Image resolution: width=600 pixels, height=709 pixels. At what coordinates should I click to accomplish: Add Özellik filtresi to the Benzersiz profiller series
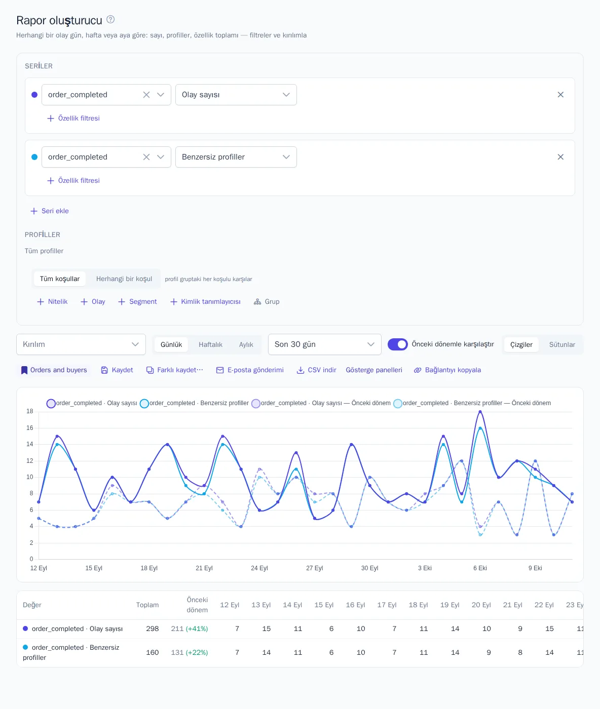73,180
